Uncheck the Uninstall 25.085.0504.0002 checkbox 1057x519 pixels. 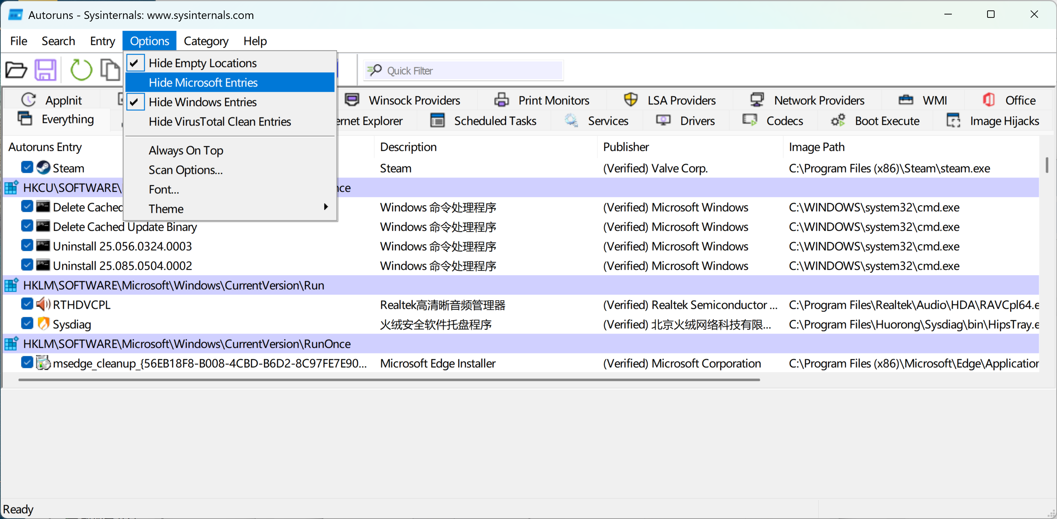pyautogui.click(x=27, y=265)
